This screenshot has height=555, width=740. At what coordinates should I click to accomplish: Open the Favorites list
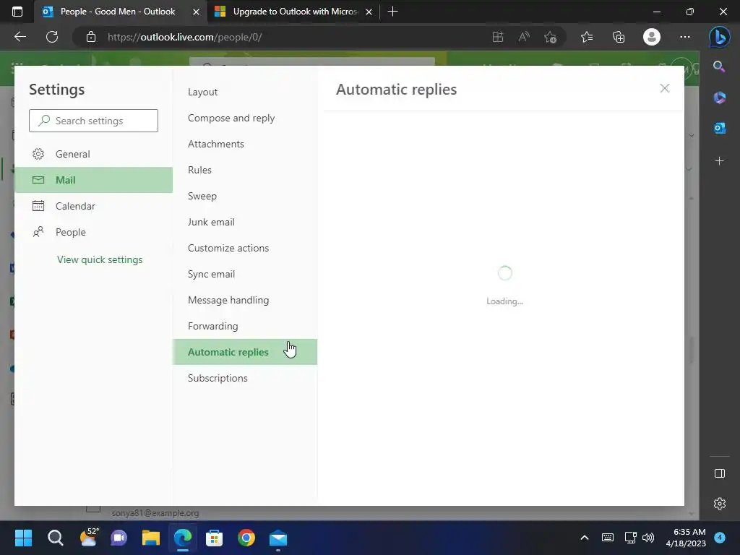point(587,37)
